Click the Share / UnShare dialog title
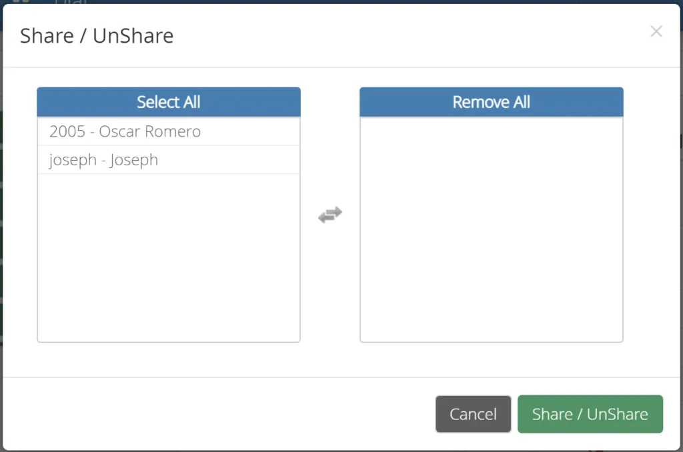This screenshot has width=683, height=452. click(x=97, y=36)
